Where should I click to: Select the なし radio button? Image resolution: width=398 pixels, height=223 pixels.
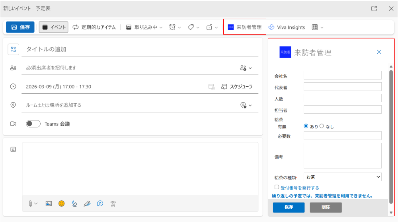(322, 126)
